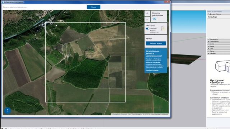Open the round blue help question mark
230x129 pixels.
[8, 111]
